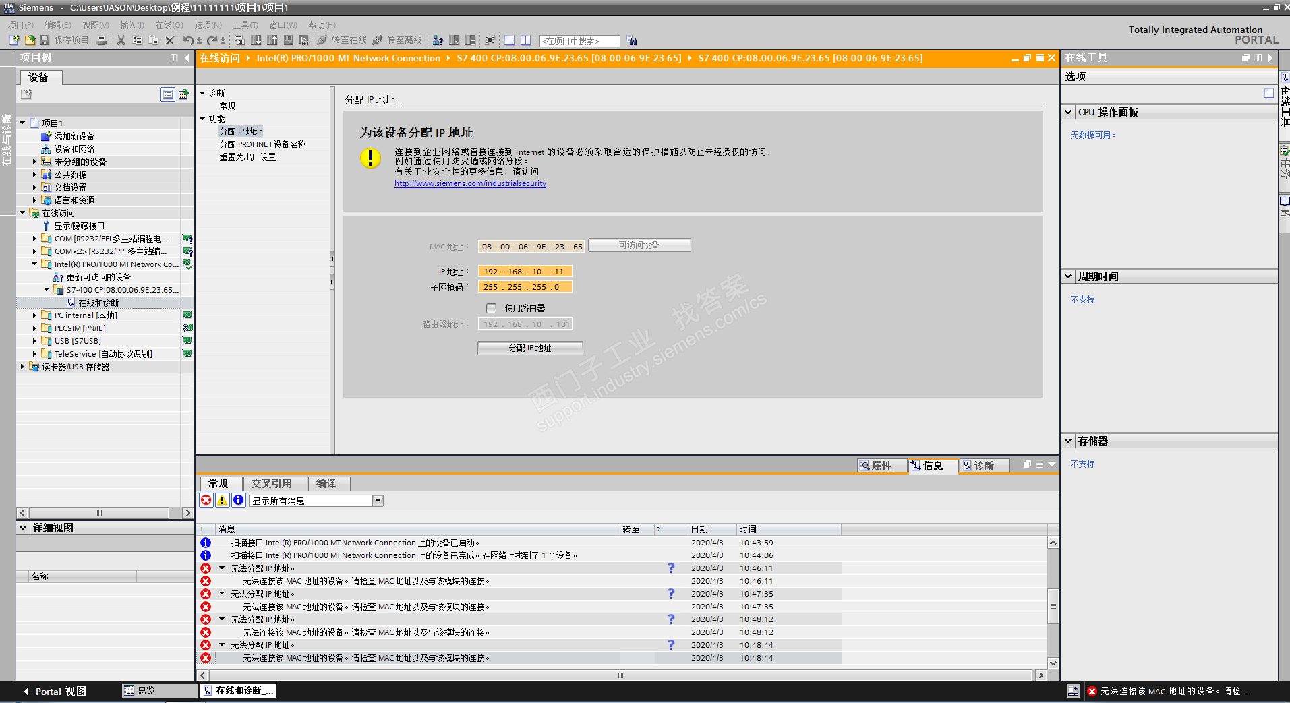Open the siemens.com industrialsecurity link
Viewport: 1290px width, 703px height.
click(470, 183)
